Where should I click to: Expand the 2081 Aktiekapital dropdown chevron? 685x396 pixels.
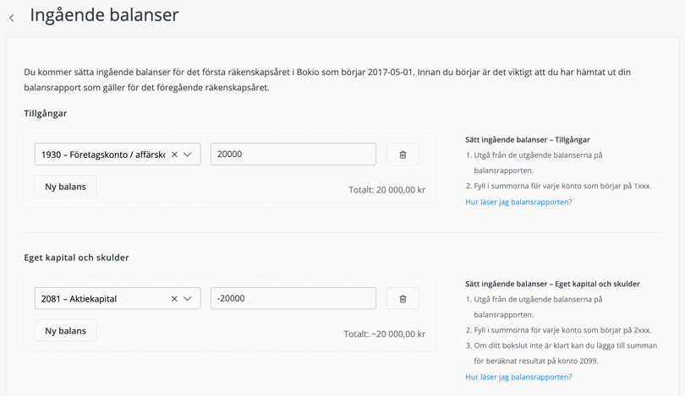(x=189, y=299)
